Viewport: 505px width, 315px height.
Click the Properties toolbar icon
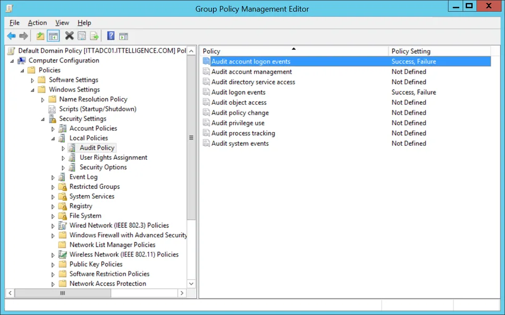tap(82, 36)
